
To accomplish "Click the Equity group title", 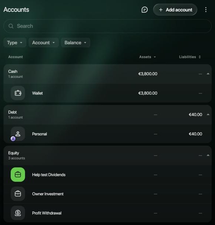I will (x=14, y=153).
